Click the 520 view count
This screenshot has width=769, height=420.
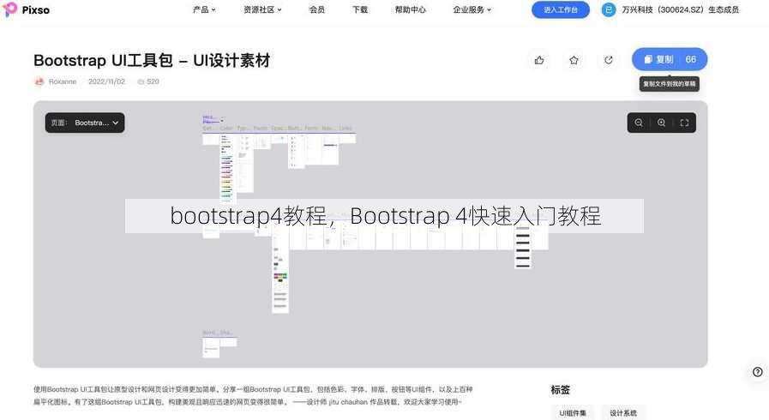148,81
